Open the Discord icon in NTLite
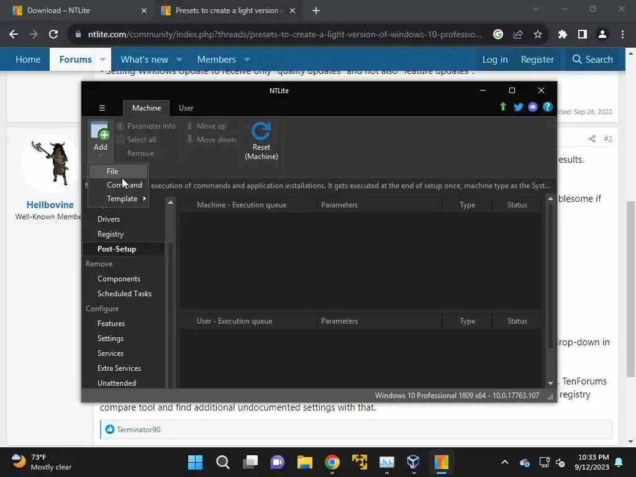The image size is (636, 477). click(532, 107)
